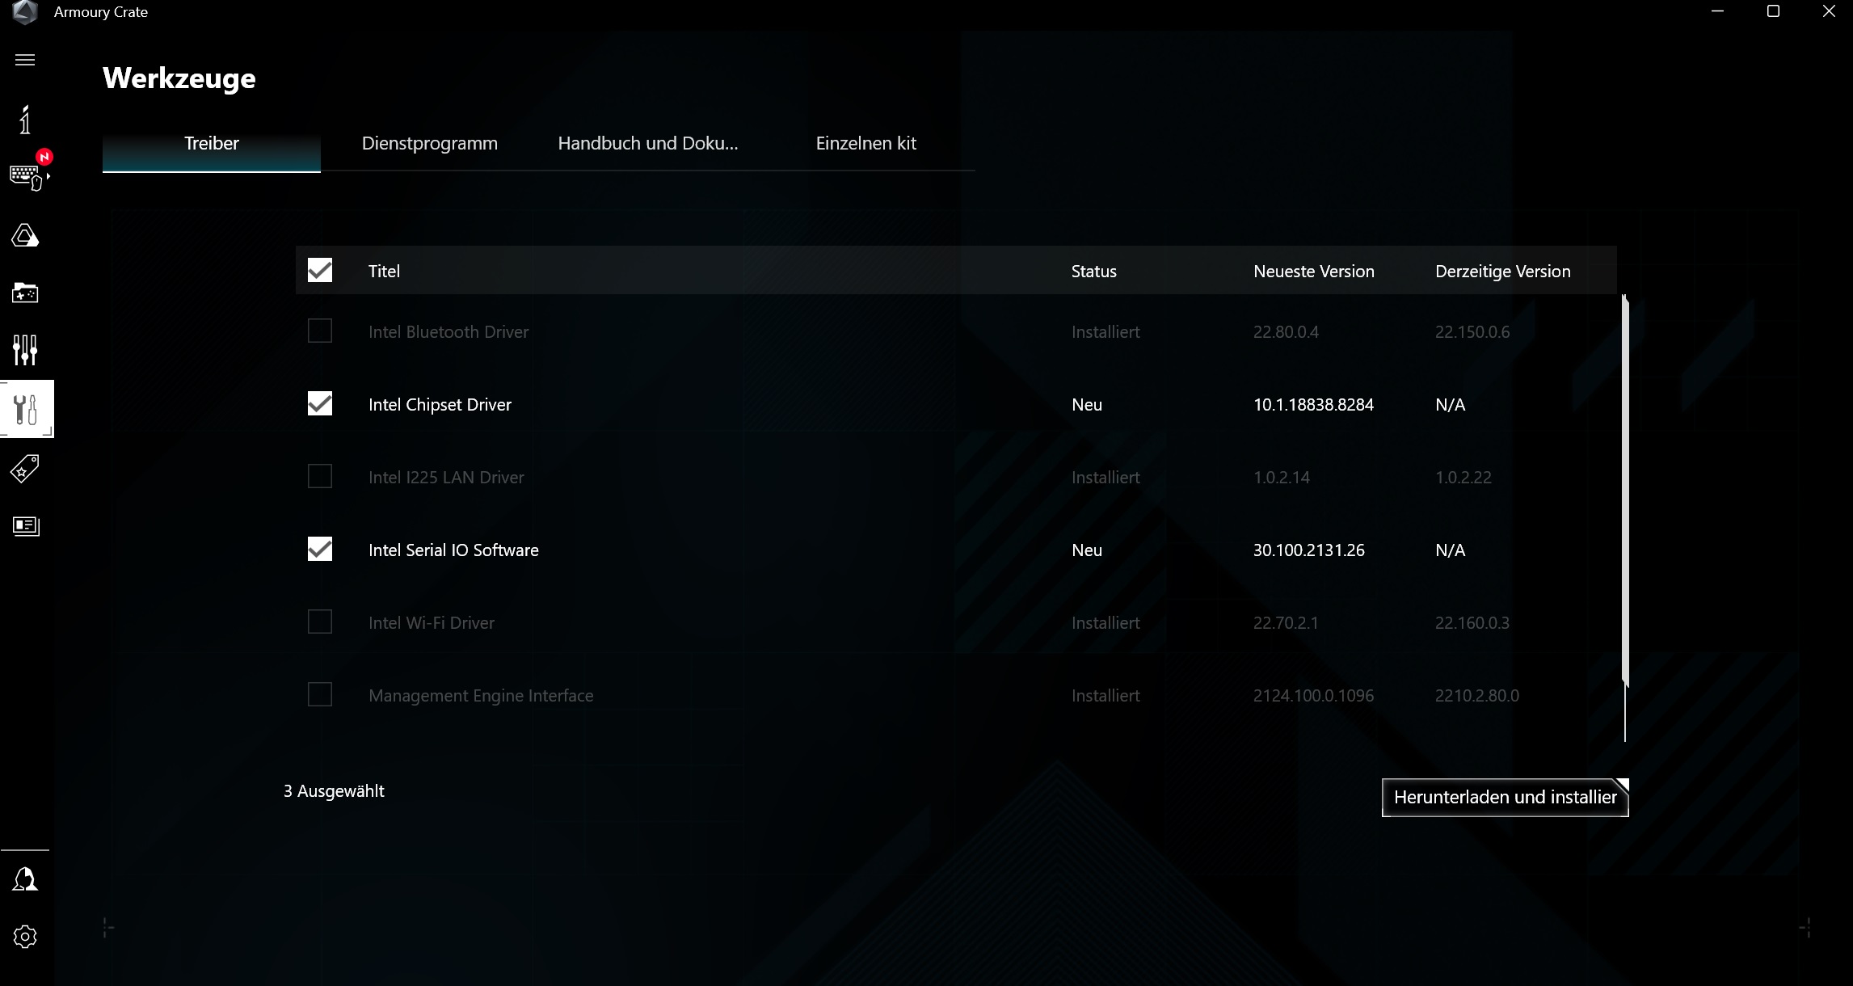Uncheck the select-all Titel checkbox

(320, 270)
